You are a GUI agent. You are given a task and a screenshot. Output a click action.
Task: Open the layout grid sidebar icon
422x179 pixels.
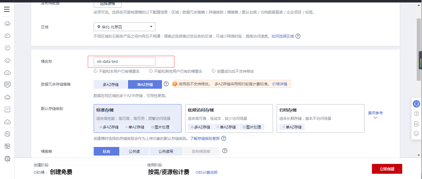click(8, 146)
